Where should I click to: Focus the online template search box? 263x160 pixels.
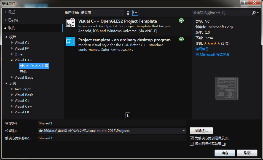(x=222, y=13)
